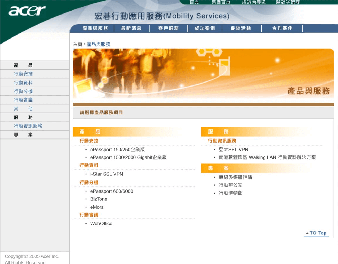Open the 促銷活動 navigation tab
Image resolution: width=338 pixels, height=264 pixels.
(241, 28)
